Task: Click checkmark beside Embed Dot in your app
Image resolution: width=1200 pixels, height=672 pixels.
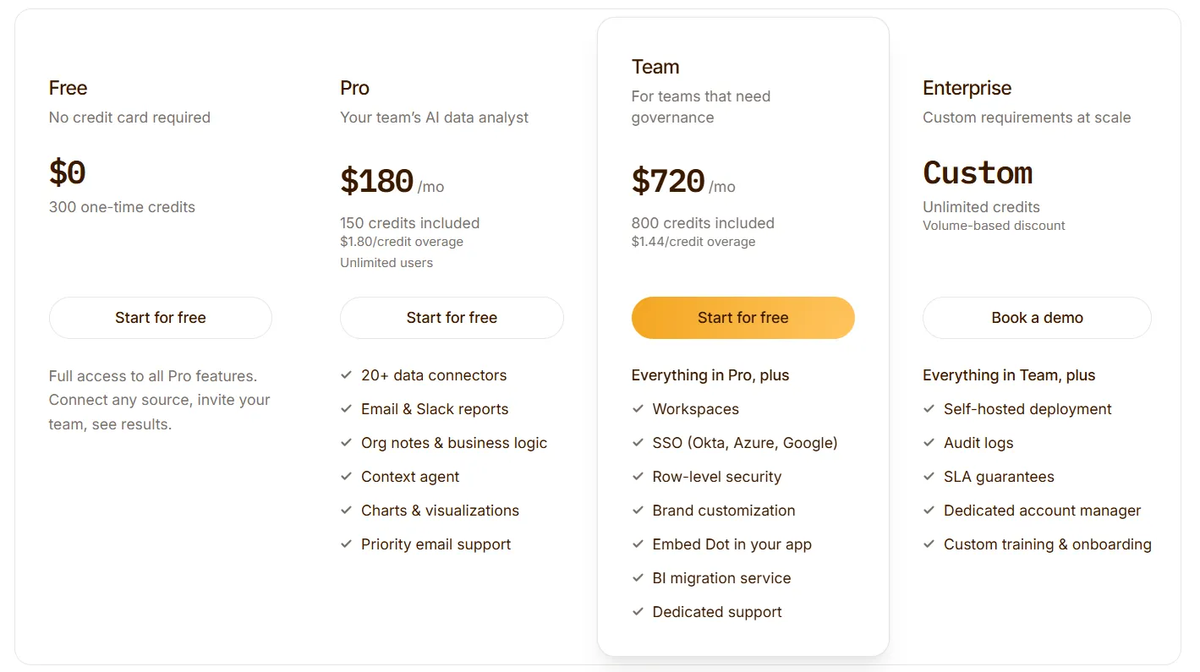Action: [638, 544]
